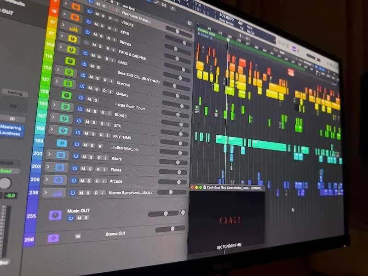
Task: Click the orange KEYS track icon
Action: pyautogui.click(x=75, y=17)
